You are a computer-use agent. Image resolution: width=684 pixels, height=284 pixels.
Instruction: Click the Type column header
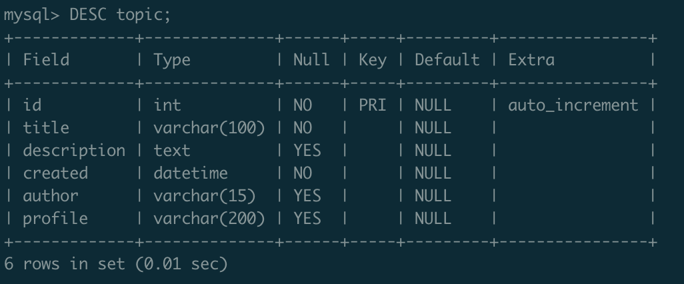tap(172, 60)
